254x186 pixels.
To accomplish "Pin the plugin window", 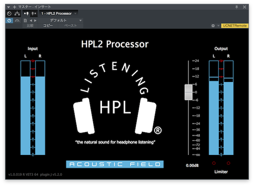I will pyautogui.click(x=237, y=7).
